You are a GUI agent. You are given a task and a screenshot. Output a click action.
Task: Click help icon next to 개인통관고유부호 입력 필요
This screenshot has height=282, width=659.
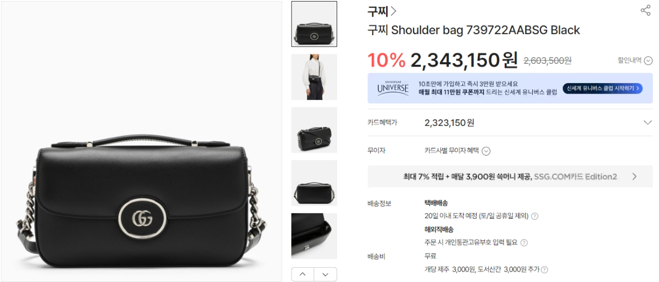point(524,242)
